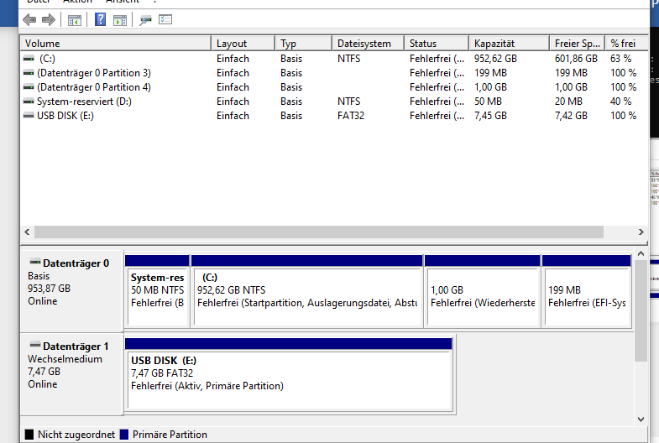Image resolution: width=659 pixels, height=443 pixels.
Task: Click the horizontal scrollbar thumb of volume list
Action: 319,232
